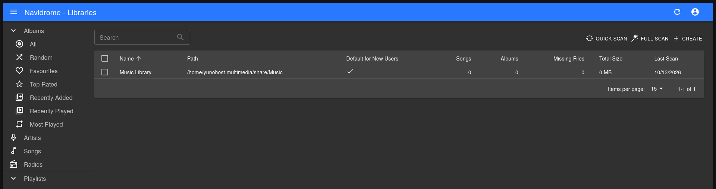This screenshot has height=189, width=716.
Task: Open the items per page dropdown
Action: click(657, 89)
